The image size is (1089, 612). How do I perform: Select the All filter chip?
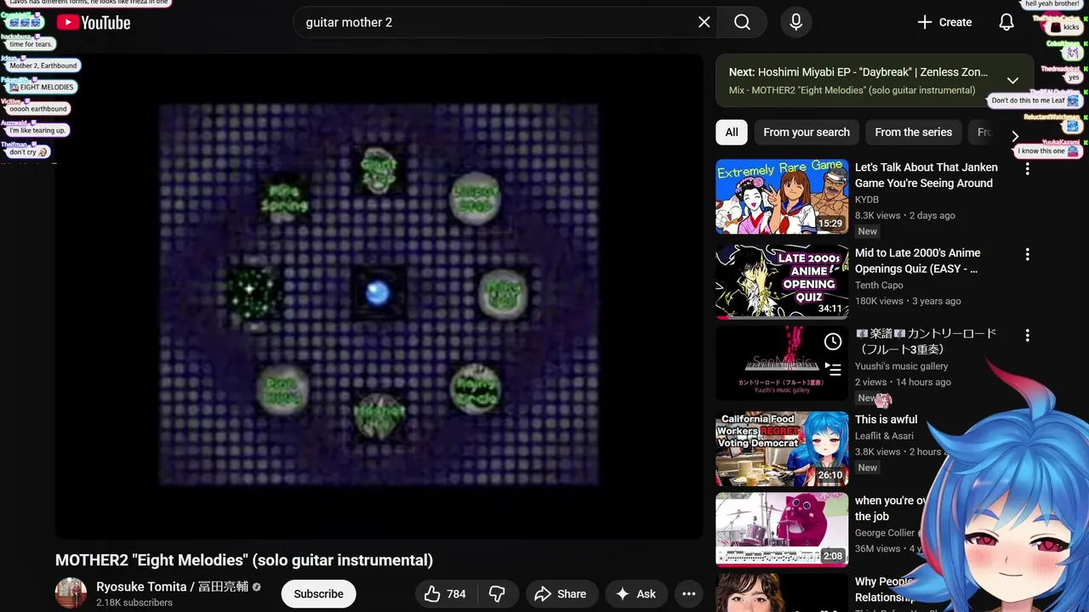coord(732,132)
